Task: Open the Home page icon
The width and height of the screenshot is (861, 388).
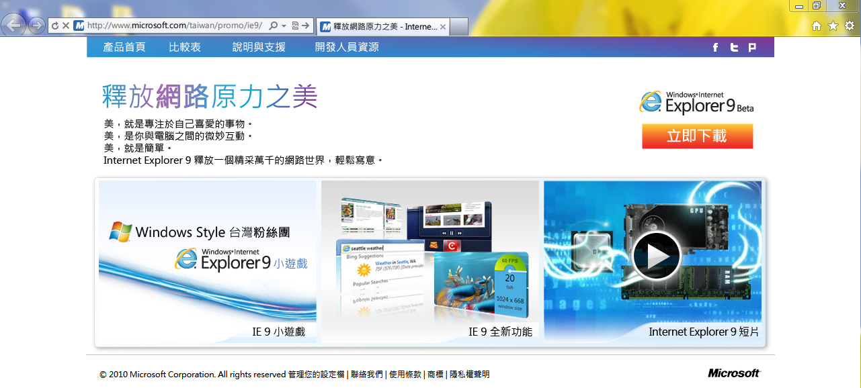Action: (817, 26)
